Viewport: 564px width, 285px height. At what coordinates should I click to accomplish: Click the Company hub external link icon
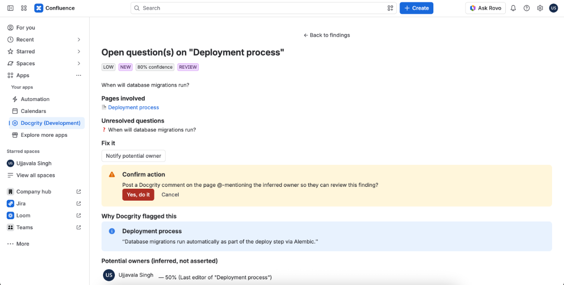(79, 192)
